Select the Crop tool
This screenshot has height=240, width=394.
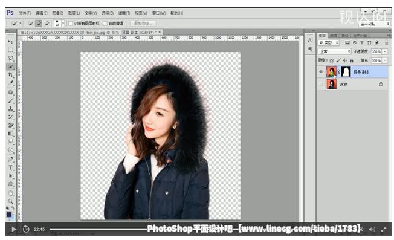point(10,74)
